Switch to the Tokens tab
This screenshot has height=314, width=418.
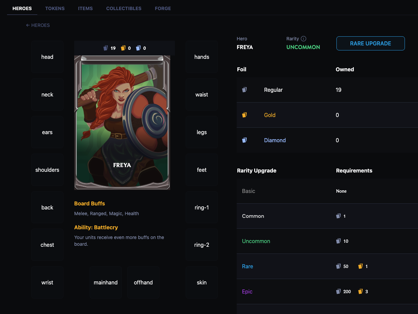point(55,8)
